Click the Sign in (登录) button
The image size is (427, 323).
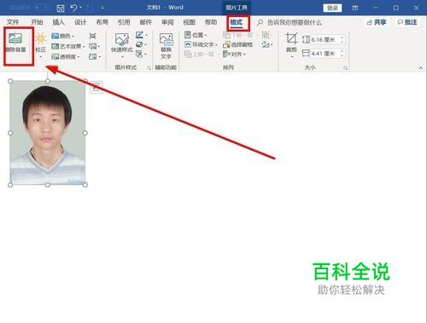tap(332, 8)
